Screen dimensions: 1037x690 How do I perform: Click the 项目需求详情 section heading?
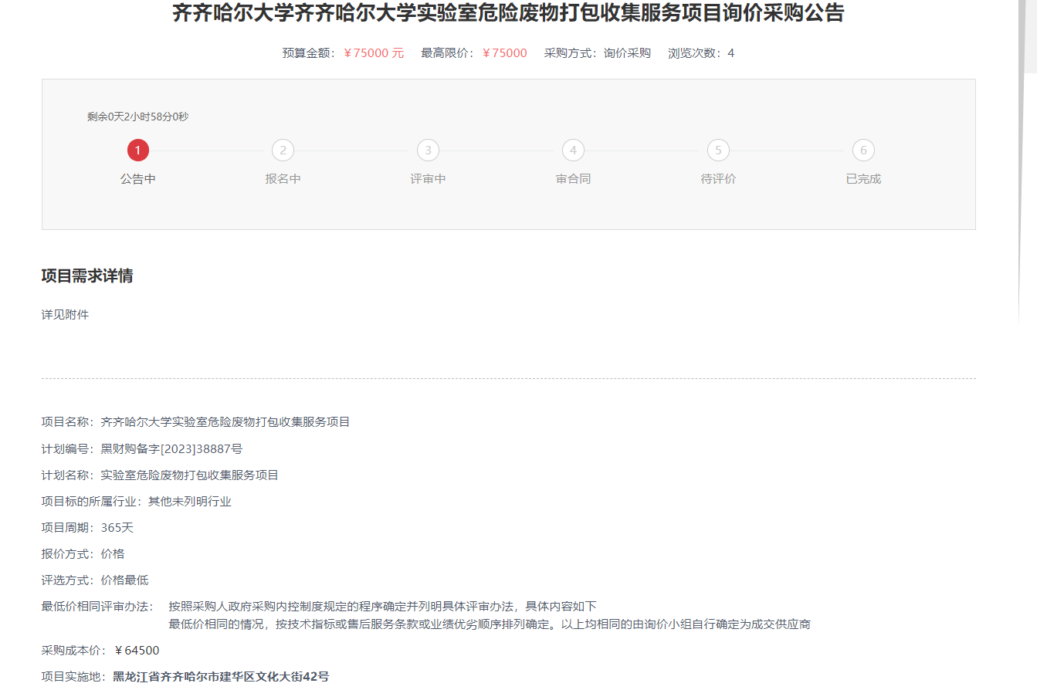click(86, 276)
